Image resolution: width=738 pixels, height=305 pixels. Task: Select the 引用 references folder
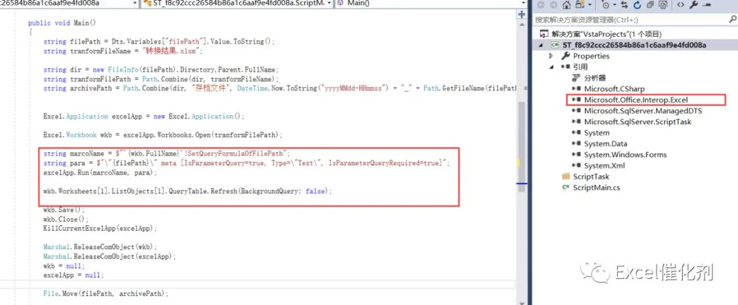pos(580,67)
